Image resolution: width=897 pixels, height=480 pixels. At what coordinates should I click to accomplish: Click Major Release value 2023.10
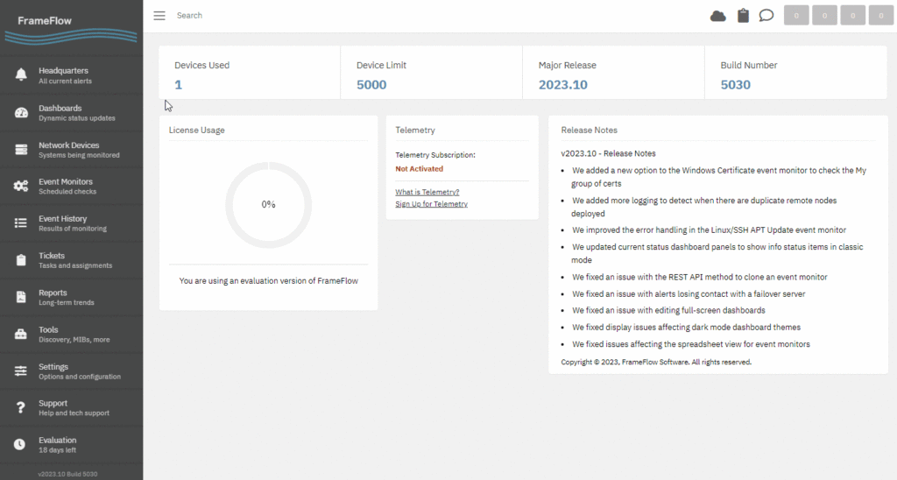pyautogui.click(x=563, y=85)
